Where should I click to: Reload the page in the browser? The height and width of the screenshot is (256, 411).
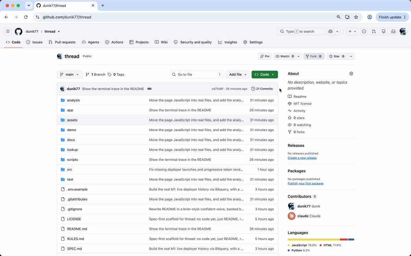tap(26, 17)
